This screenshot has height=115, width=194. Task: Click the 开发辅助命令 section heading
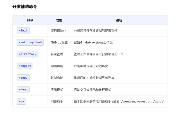[25, 6]
